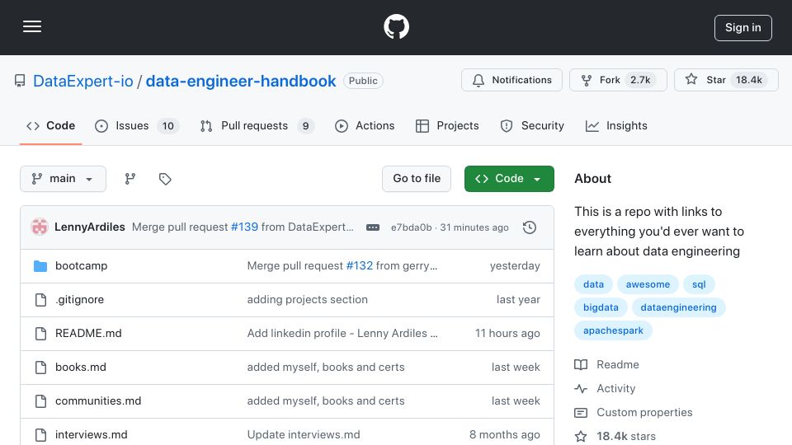Click the Issues count badge 10
The image size is (792, 445).
pyautogui.click(x=167, y=126)
